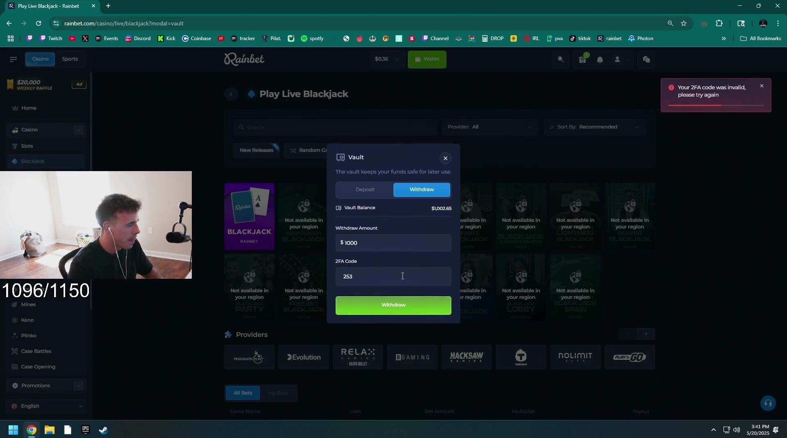787x438 pixels.
Task: Open the live support headset icon
Action: click(768, 403)
